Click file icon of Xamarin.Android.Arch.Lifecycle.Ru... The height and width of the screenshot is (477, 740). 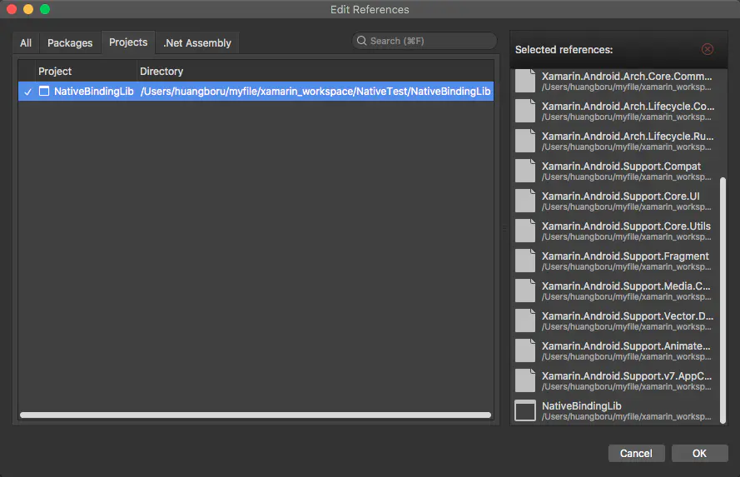[x=525, y=141]
